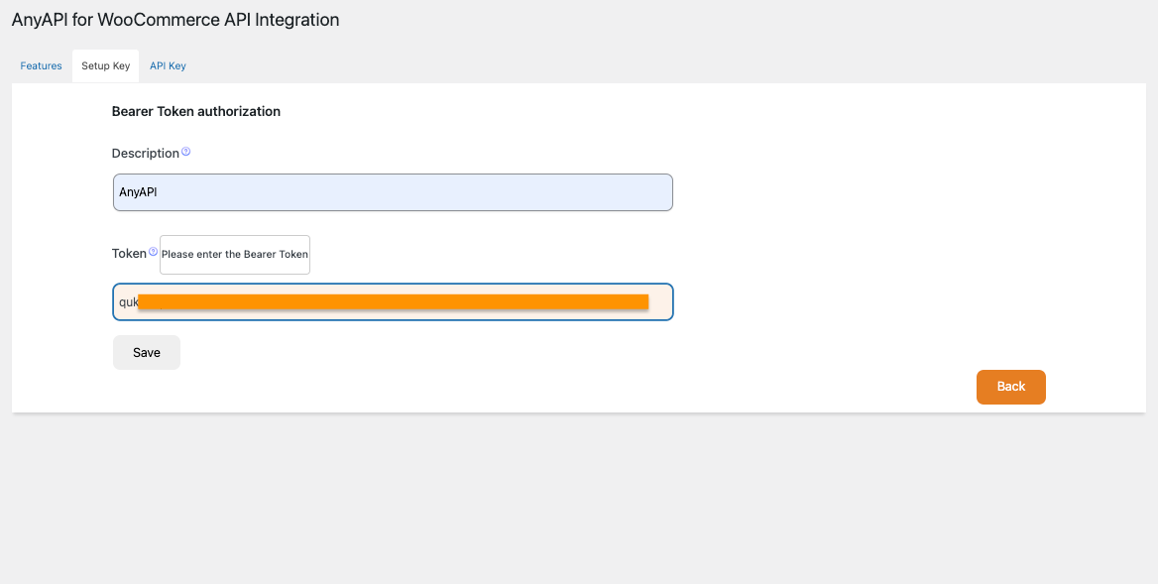Click the empty gray area below the panel
The width and height of the screenshot is (1158, 584).
(x=579, y=496)
